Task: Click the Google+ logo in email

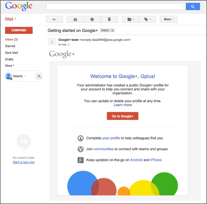Action: (x=62, y=54)
